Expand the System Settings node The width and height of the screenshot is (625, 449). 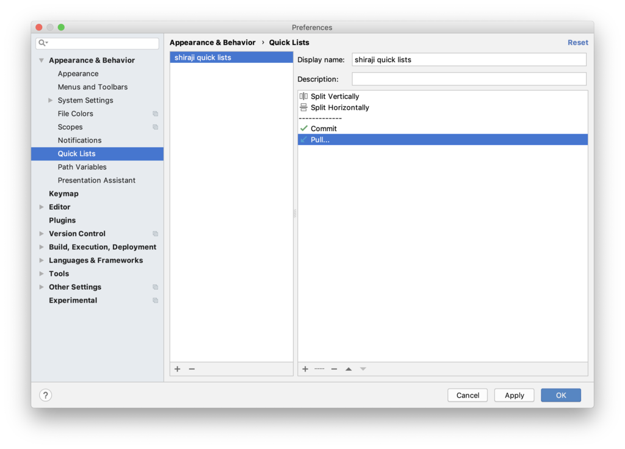pyautogui.click(x=50, y=101)
